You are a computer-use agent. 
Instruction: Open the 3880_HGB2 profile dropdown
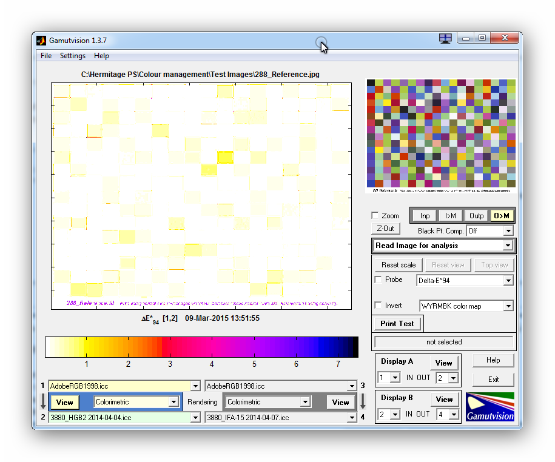[x=195, y=417]
